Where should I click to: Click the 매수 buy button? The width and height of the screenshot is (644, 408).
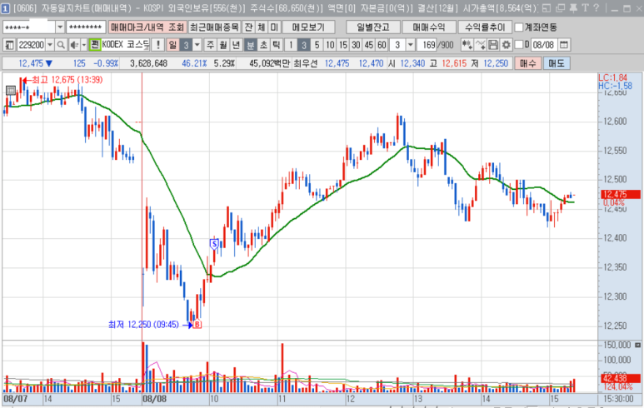[529, 63]
